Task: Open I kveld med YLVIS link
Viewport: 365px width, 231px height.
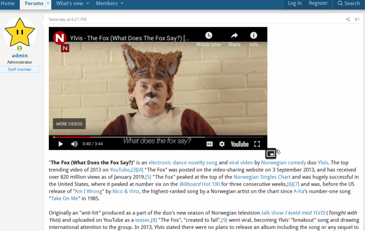Action: tap(305, 213)
